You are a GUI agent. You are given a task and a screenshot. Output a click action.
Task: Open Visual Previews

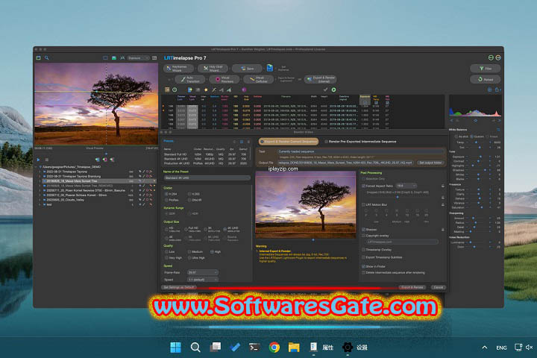pyautogui.click(x=224, y=80)
